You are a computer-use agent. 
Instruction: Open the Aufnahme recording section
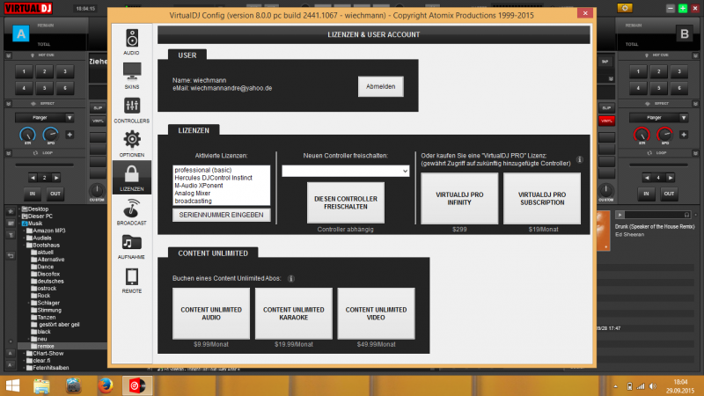[x=131, y=246]
